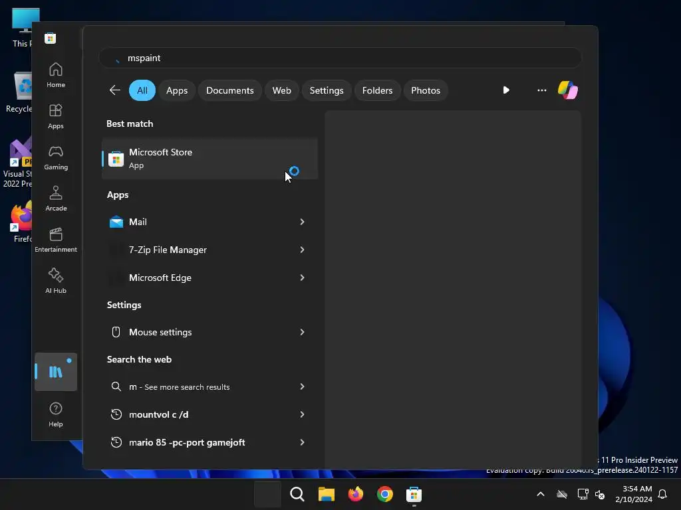Open Home in Microsoft Store sidebar

pos(56,75)
